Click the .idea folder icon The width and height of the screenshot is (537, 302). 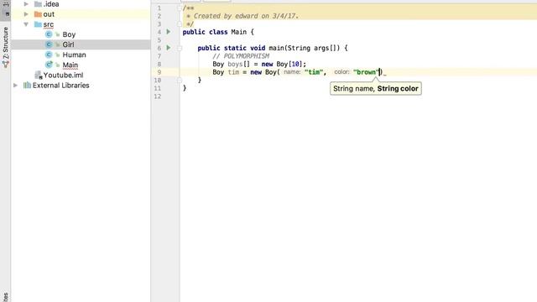click(38, 4)
